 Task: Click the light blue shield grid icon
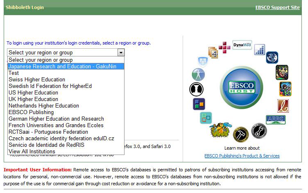tap(202, 61)
